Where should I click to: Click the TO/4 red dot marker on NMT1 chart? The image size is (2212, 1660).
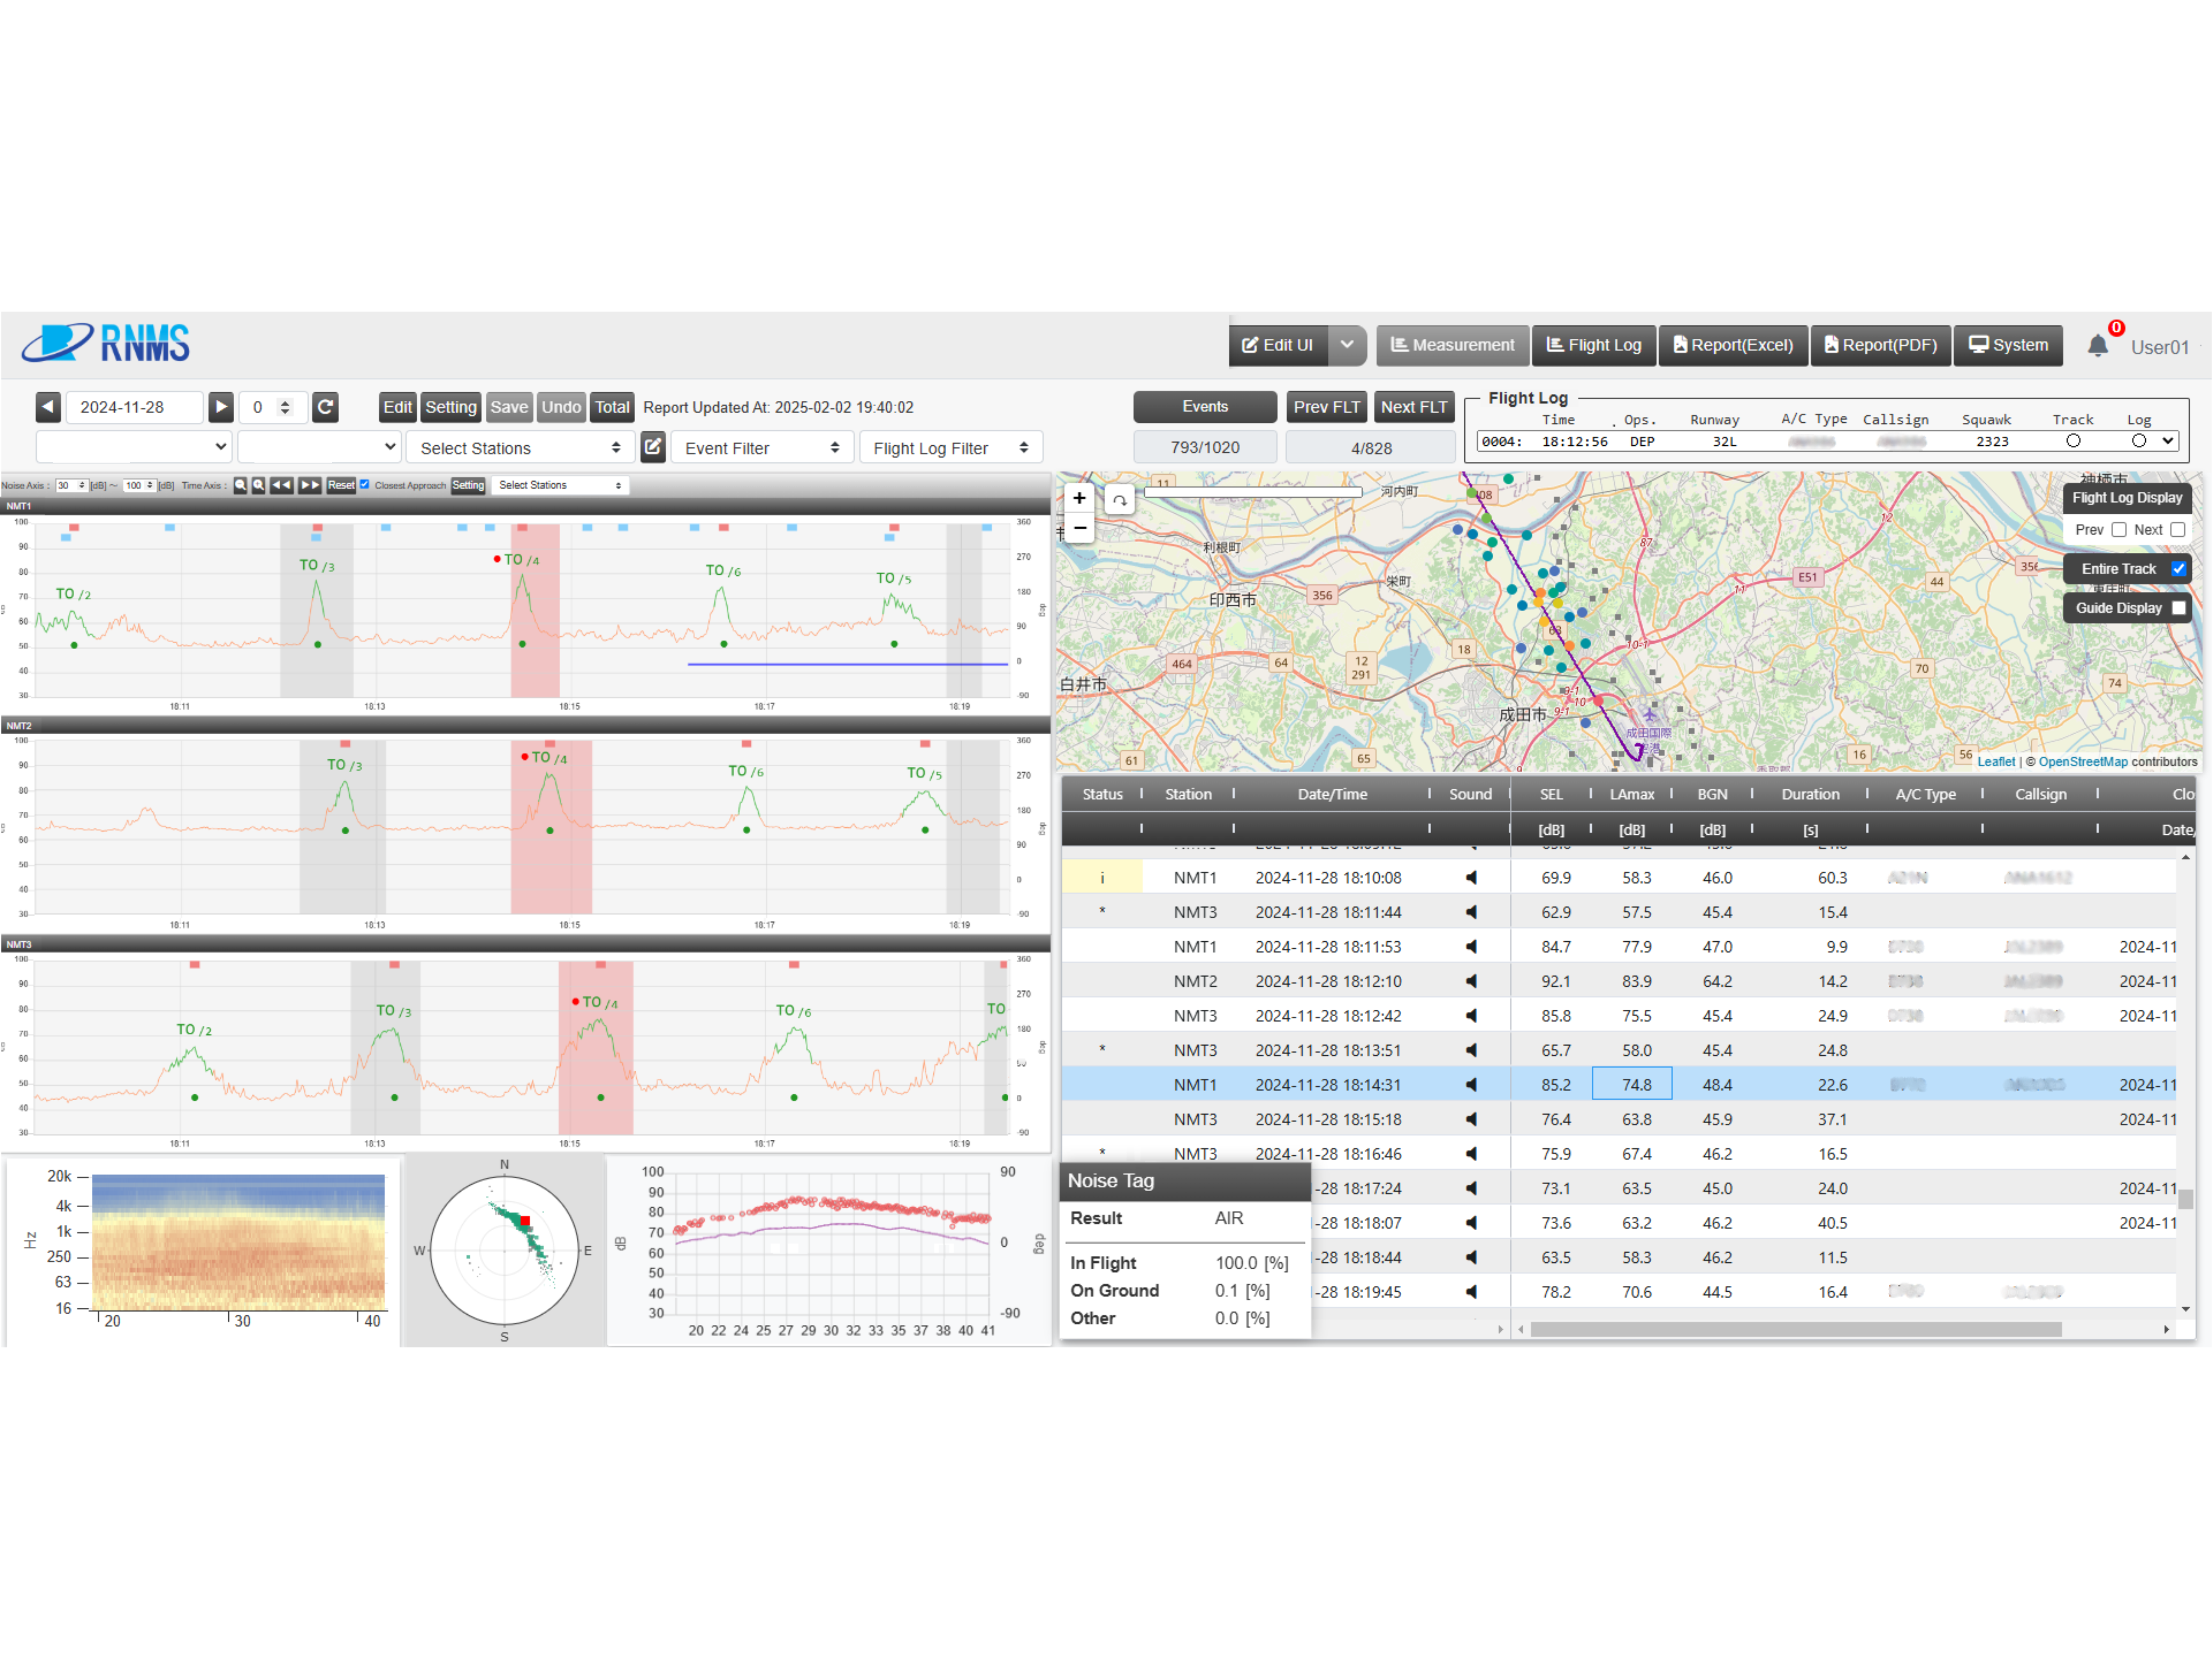tap(497, 559)
